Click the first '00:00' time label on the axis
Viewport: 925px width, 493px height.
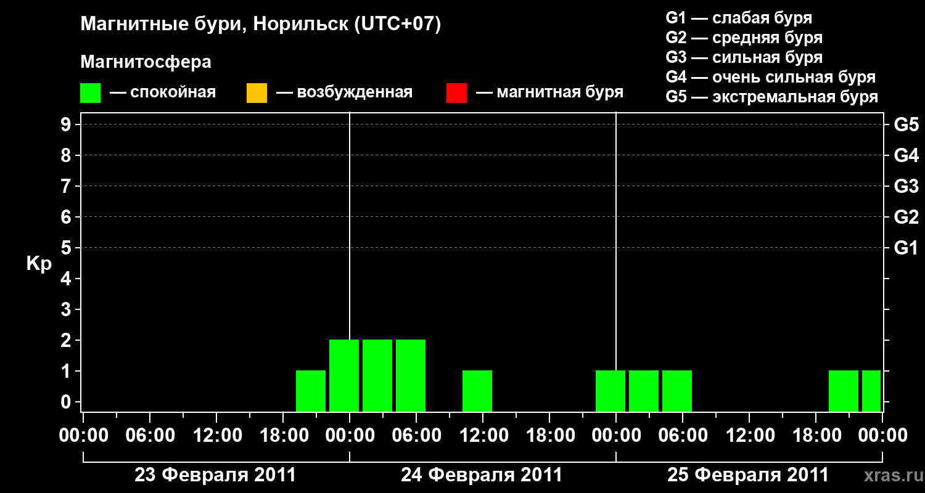pyautogui.click(x=84, y=435)
